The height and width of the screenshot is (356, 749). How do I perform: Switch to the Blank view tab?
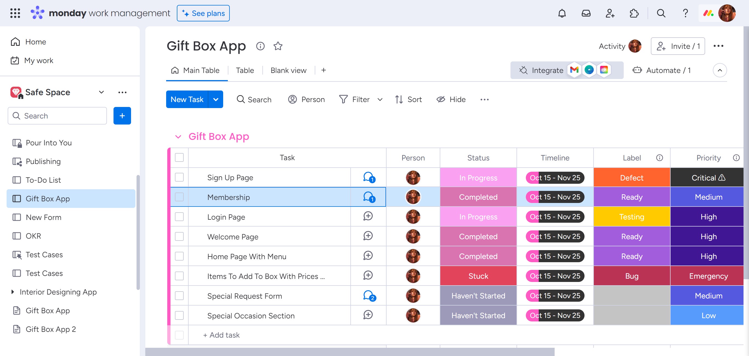[x=288, y=70]
